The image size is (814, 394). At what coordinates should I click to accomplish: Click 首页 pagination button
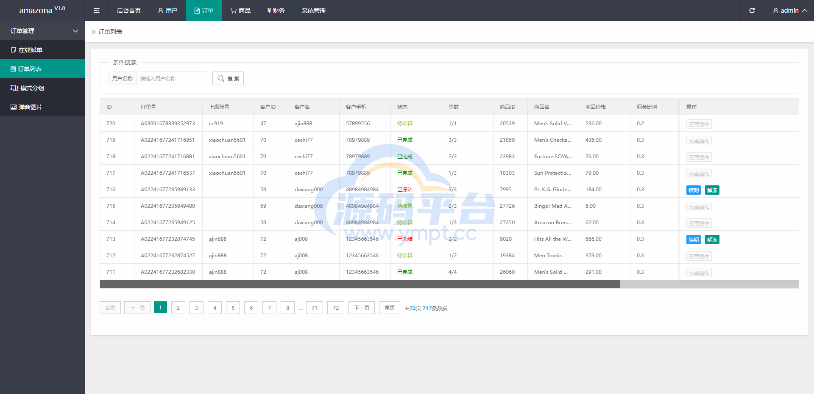pyautogui.click(x=110, y=308)
